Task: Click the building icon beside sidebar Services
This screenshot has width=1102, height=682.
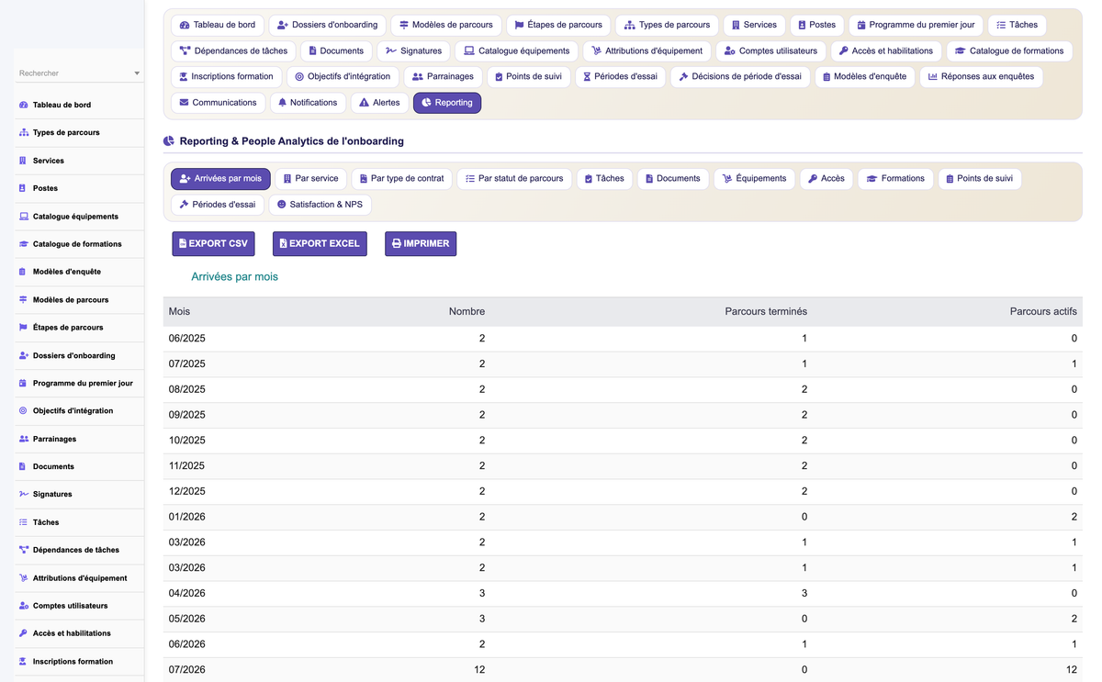Action: pos(23,161)
